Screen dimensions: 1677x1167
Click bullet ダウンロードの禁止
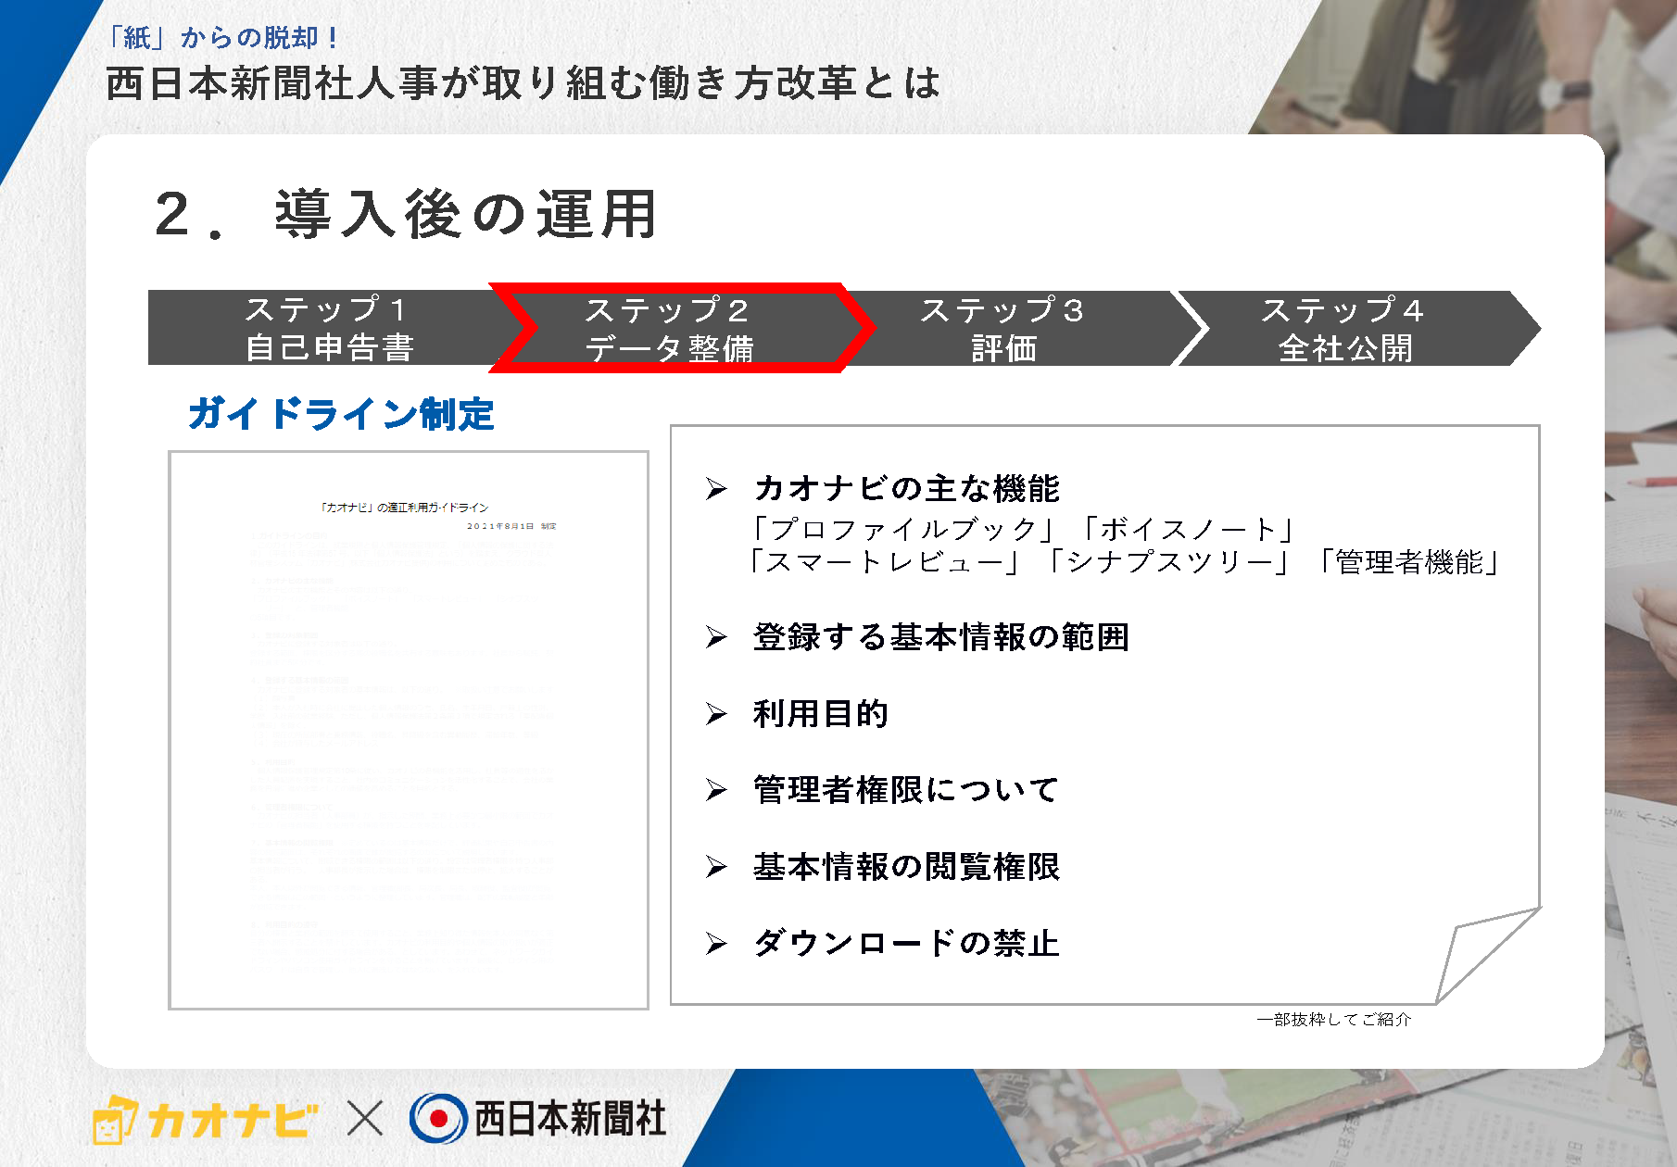tap(906, 943)
